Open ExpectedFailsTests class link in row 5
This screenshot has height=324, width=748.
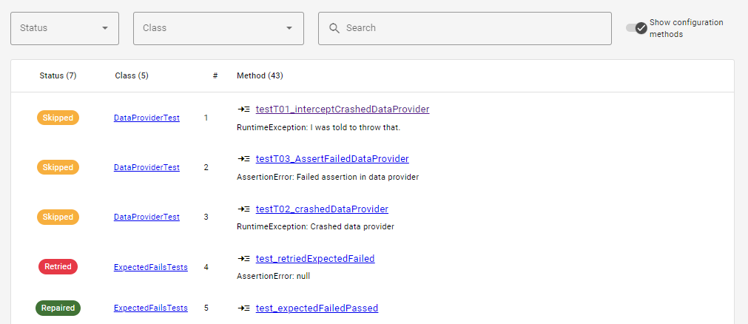(151, 308)
